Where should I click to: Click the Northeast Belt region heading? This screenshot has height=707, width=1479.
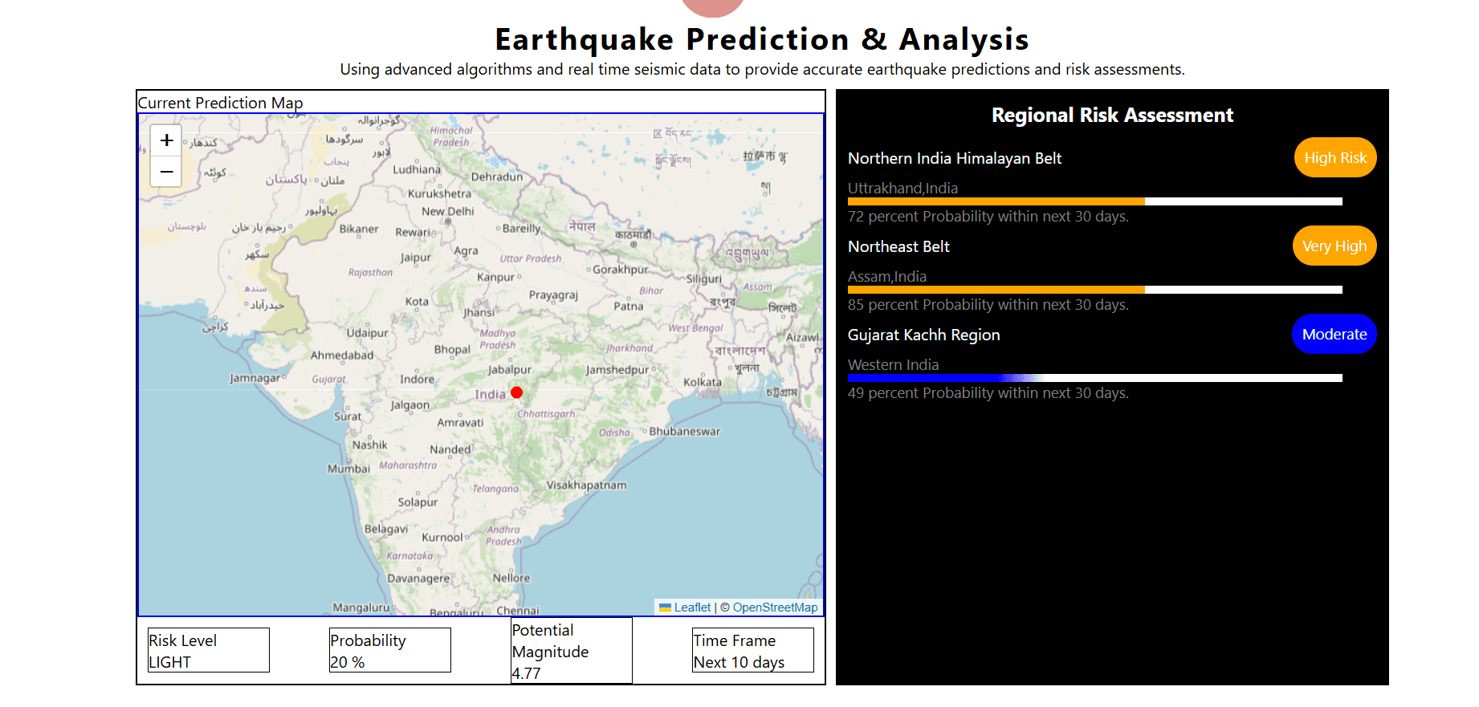click(898, 247)
